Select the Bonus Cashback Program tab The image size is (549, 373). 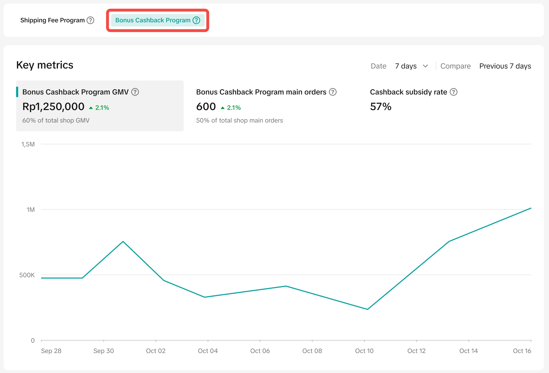[x=153, y=20]
